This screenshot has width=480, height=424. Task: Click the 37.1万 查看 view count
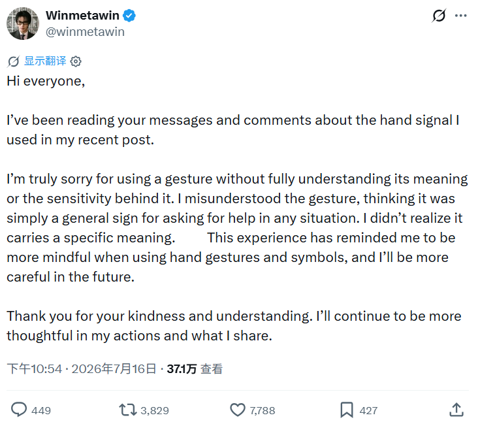(x=195, y=368)
